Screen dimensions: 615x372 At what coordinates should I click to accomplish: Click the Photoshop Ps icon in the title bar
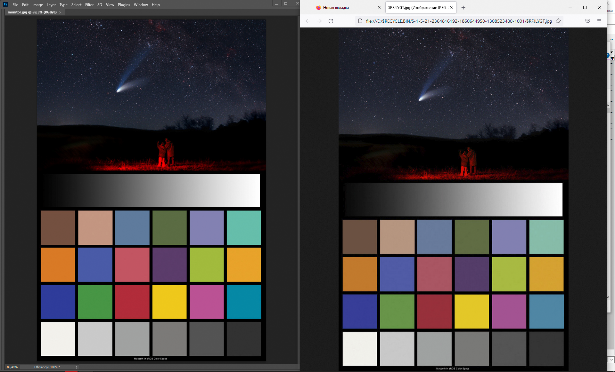pos(5,4)
